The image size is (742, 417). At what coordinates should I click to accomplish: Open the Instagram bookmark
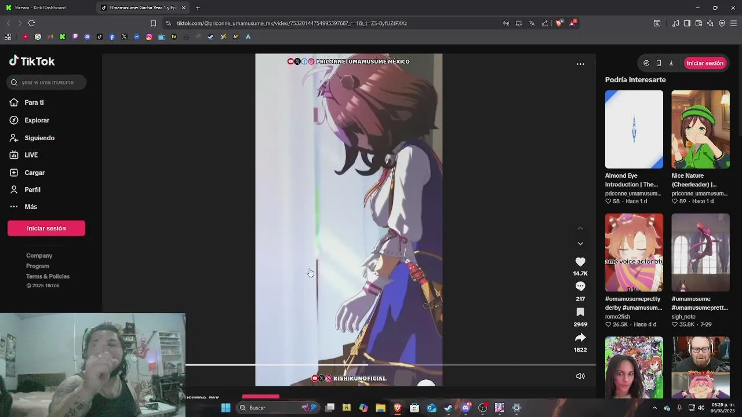click(x=149, y=36)
